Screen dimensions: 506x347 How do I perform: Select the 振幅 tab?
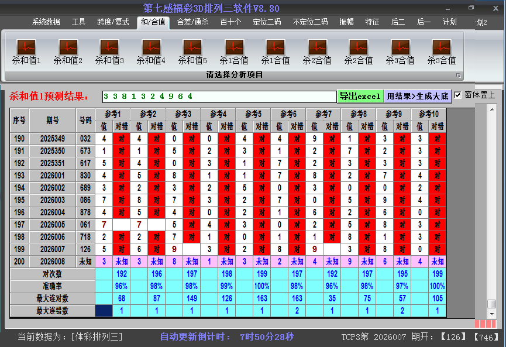click(347, 22)
